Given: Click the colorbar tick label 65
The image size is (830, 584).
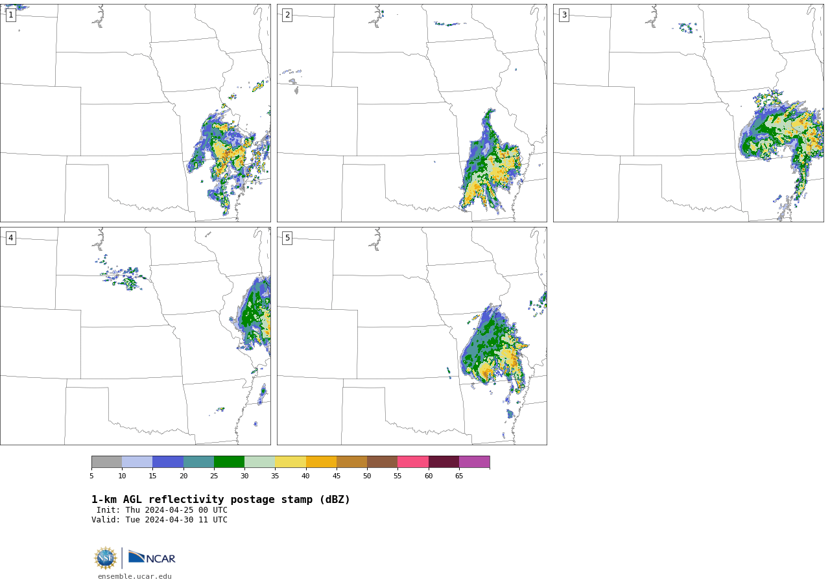Looking at the screenshot, I should pos(459,476).
